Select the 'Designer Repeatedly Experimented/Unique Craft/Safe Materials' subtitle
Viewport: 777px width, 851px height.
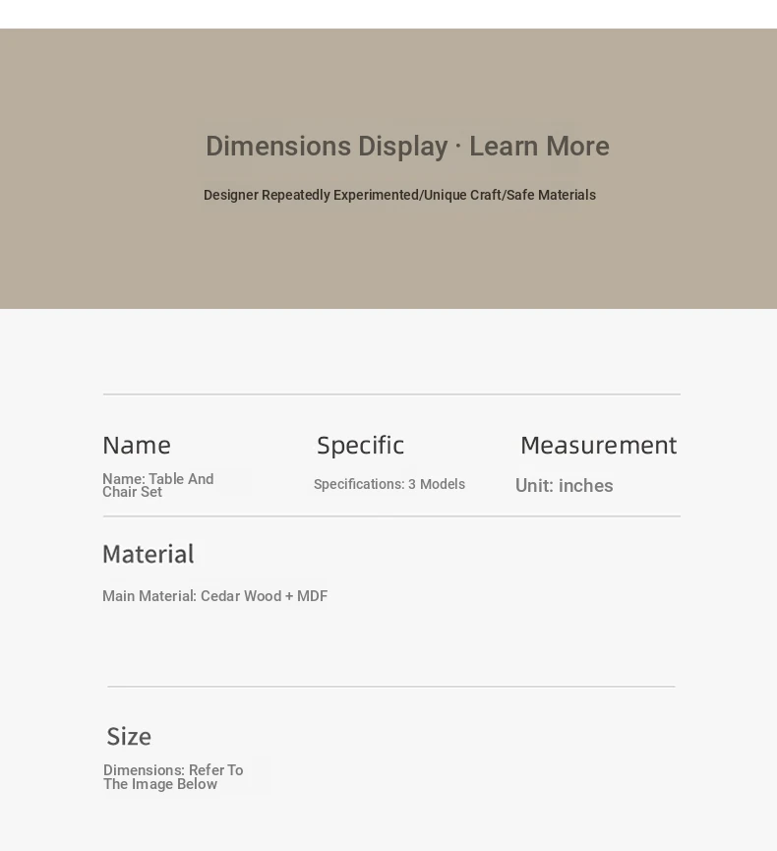pos(400,195)
